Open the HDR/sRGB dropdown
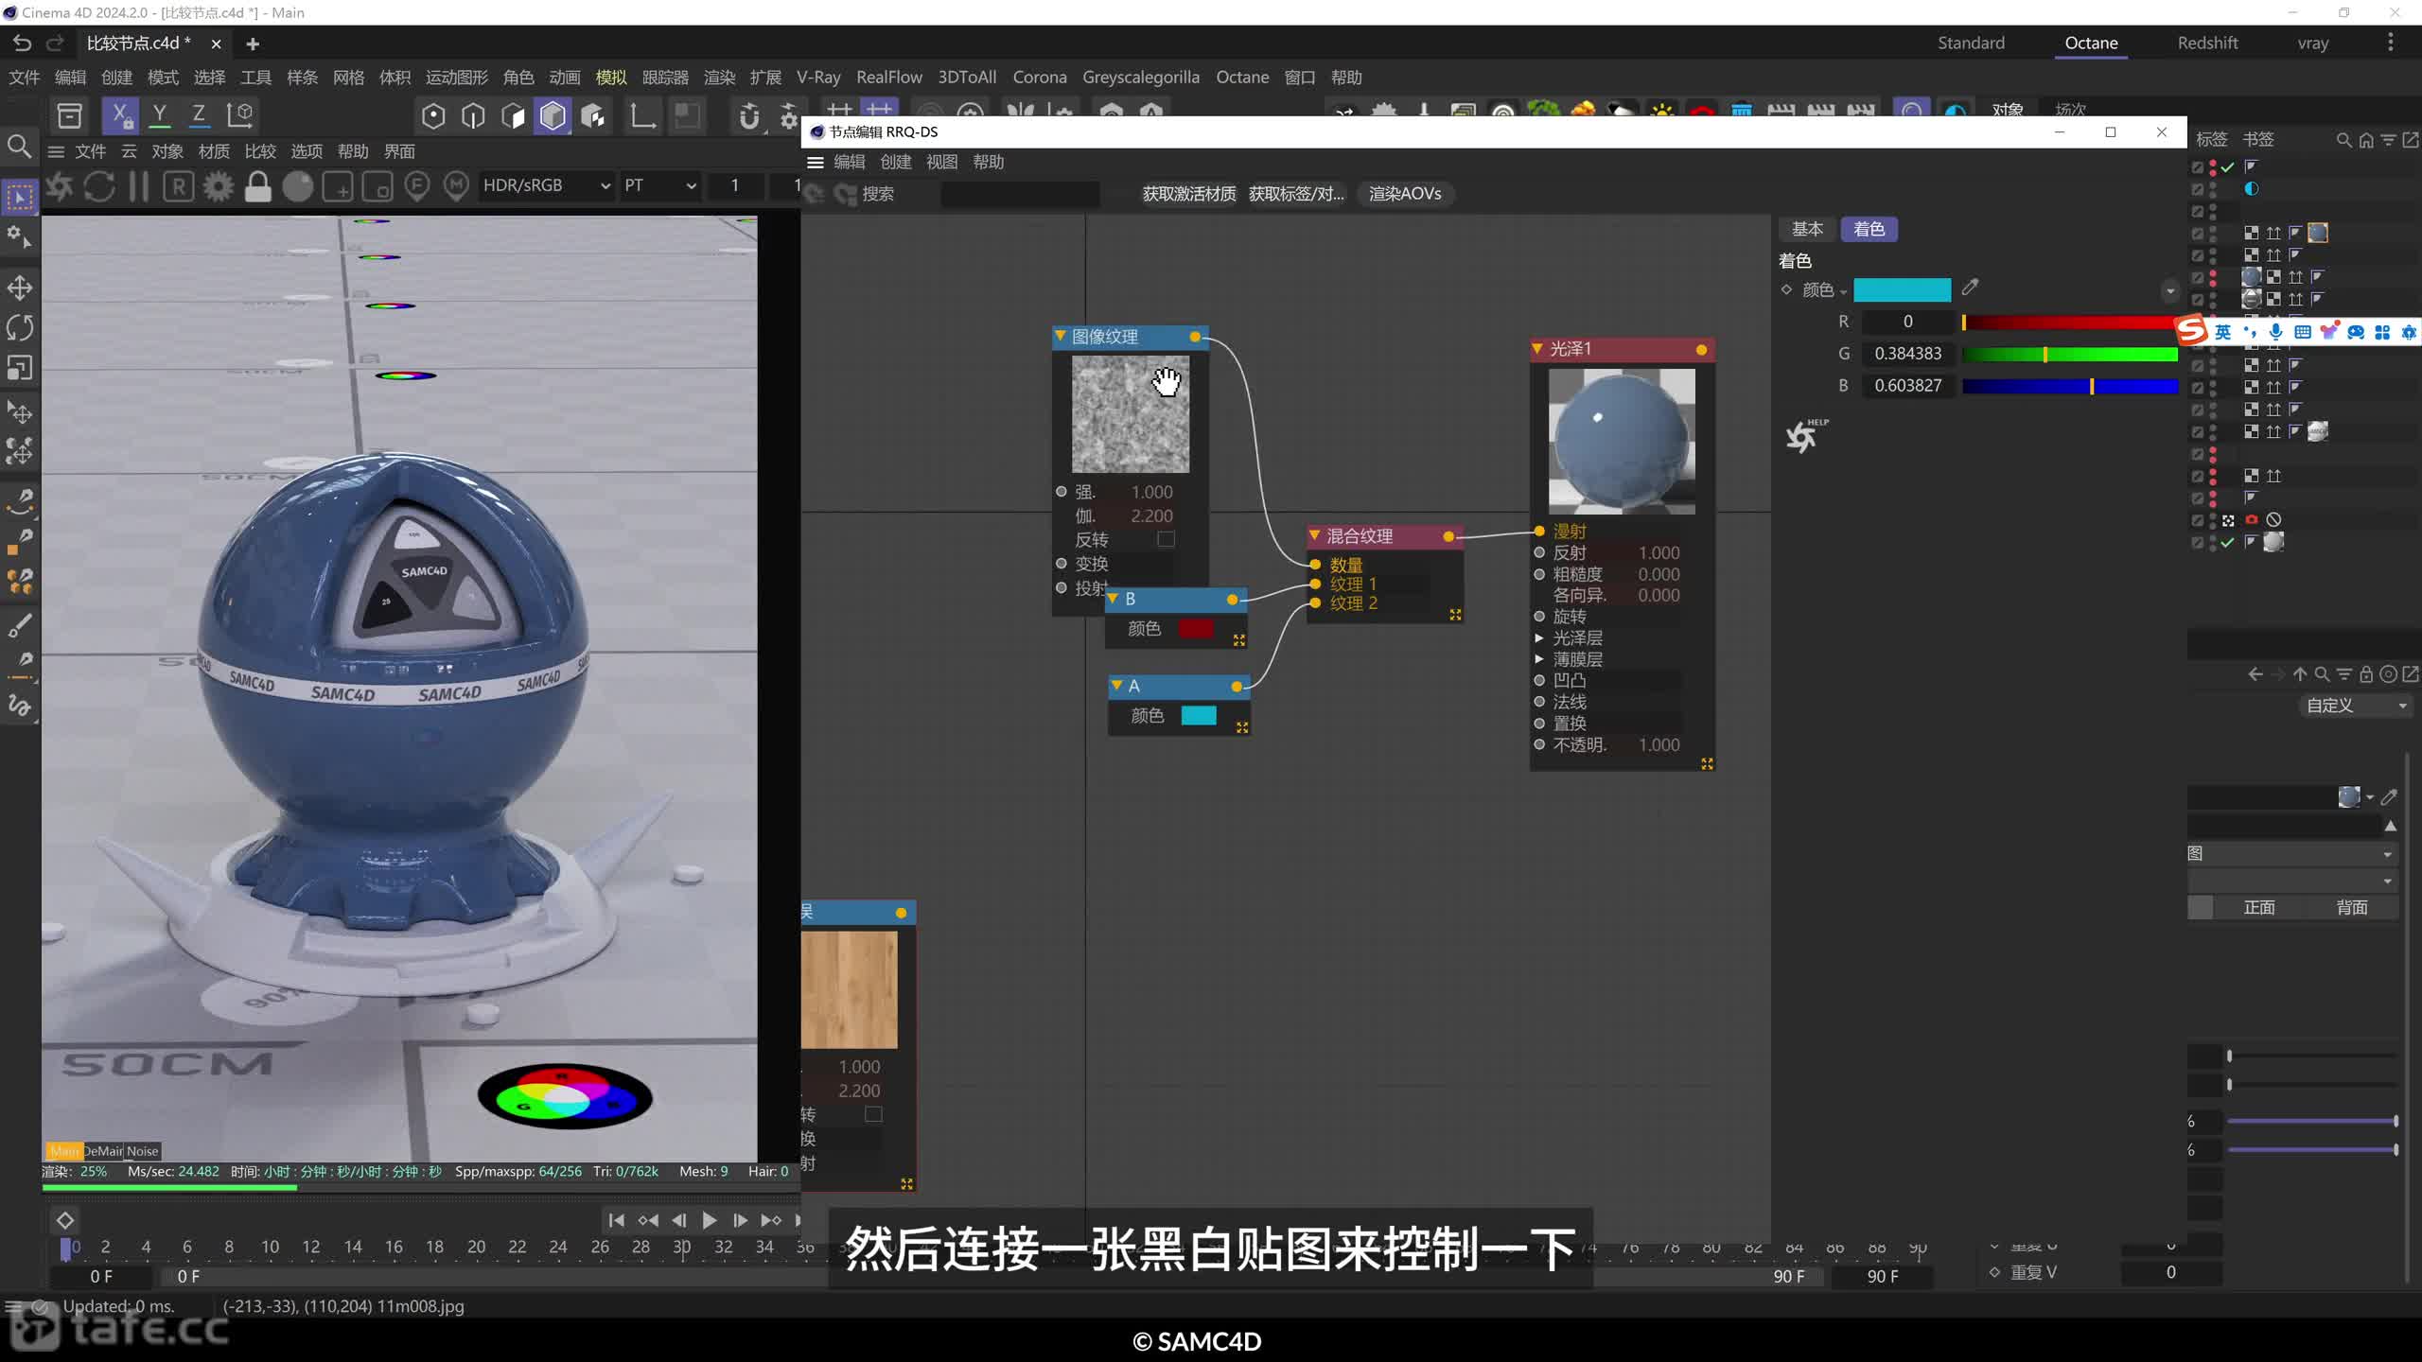2422x1362 pixels. [546, 185]
